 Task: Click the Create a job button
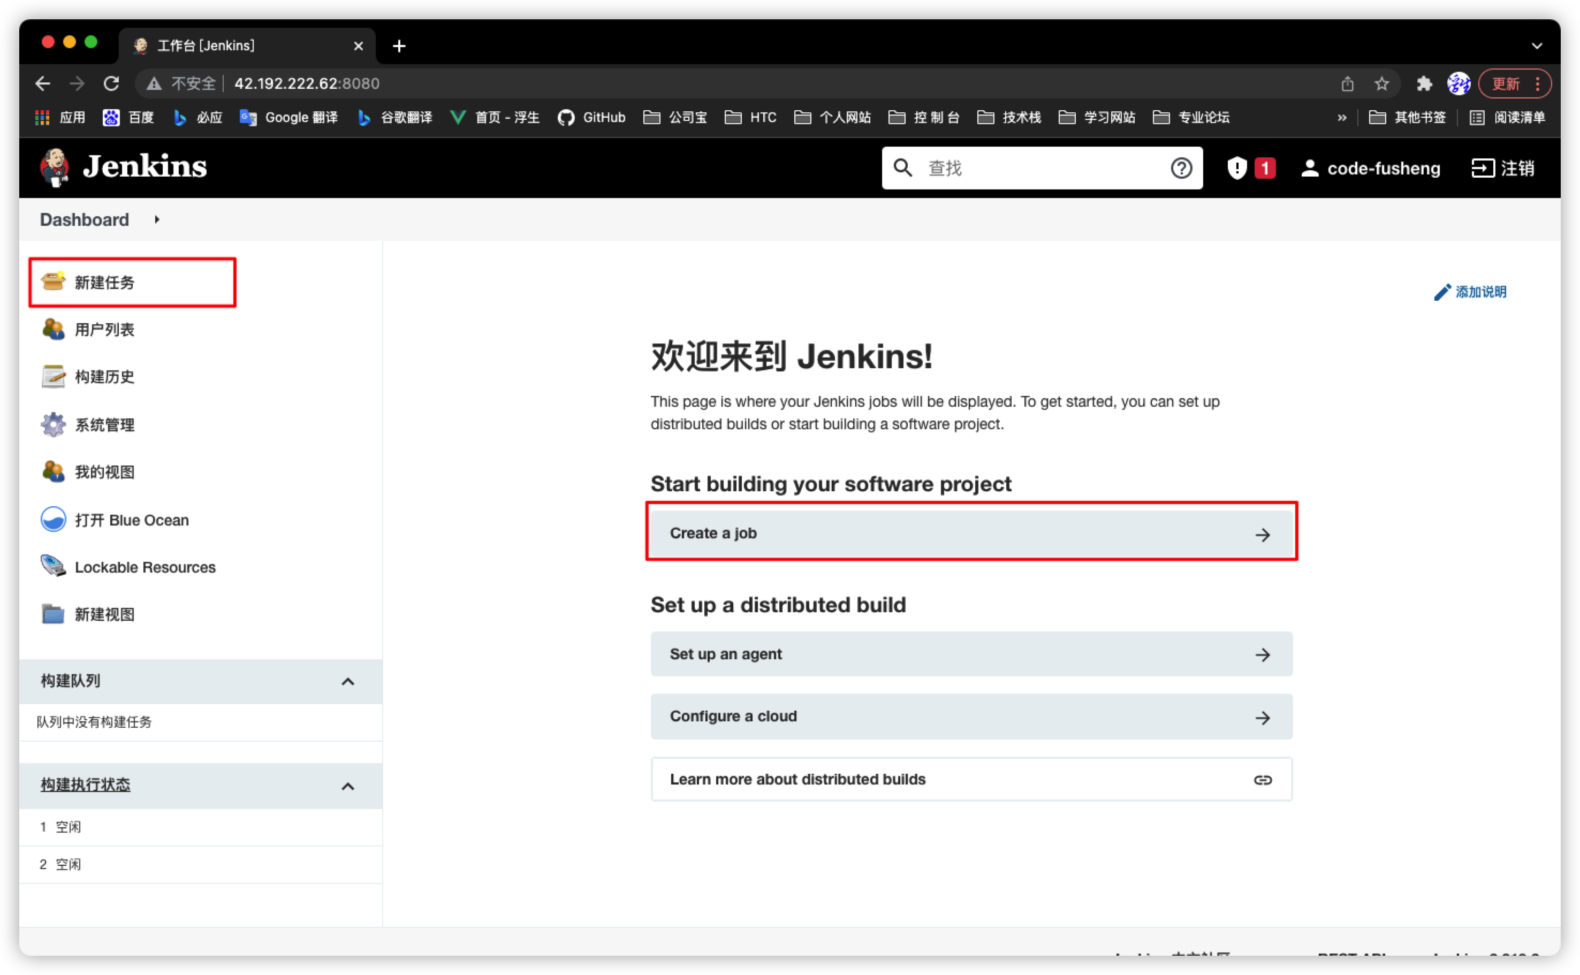(x=970, y=534)
